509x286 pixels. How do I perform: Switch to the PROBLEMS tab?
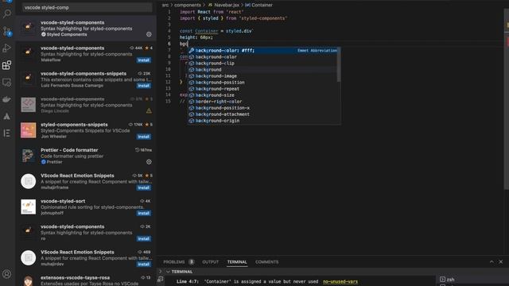[x=174, y=262]
